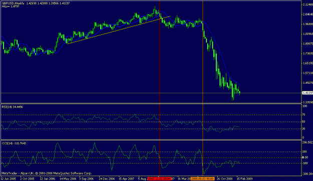The image size is (313, 181).
Task: Click the RSI 50 level label
Action: pyautogui.click(x=304, y=122)
